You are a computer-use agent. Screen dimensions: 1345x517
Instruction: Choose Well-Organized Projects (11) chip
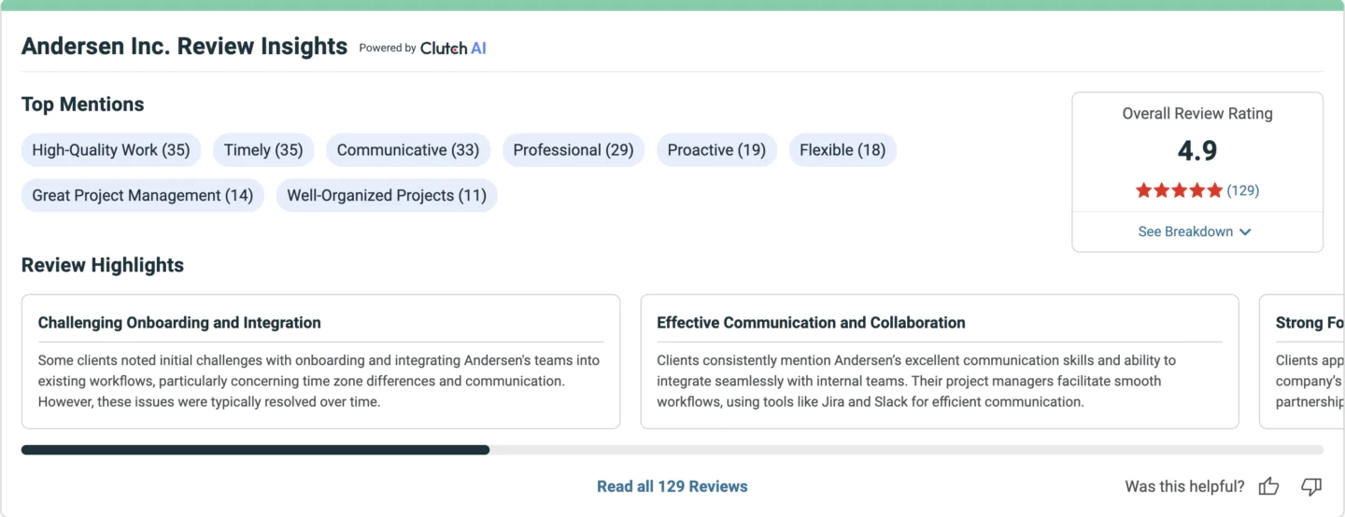387,196
